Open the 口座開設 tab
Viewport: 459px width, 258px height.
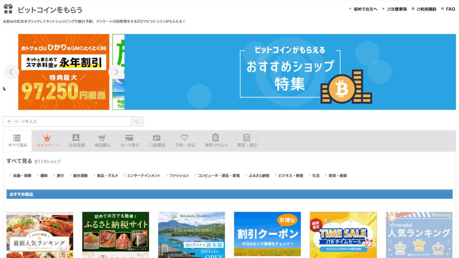click(157, 141)
